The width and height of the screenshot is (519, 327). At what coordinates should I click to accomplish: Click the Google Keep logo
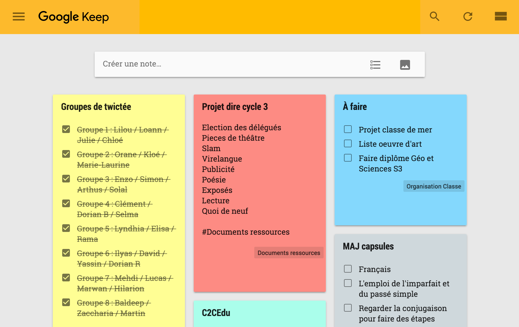tap(73, 17)
